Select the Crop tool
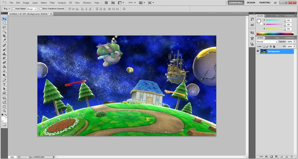The width and height of the screenshot is (298, 159). (4, 36)
